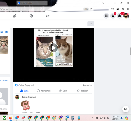
Task: Click the Suka like button
Action: coord(24,91)
